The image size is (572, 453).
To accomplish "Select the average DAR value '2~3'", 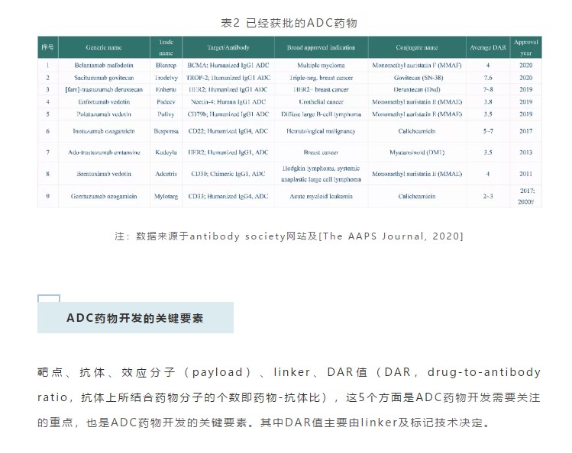I will [488, 196].
